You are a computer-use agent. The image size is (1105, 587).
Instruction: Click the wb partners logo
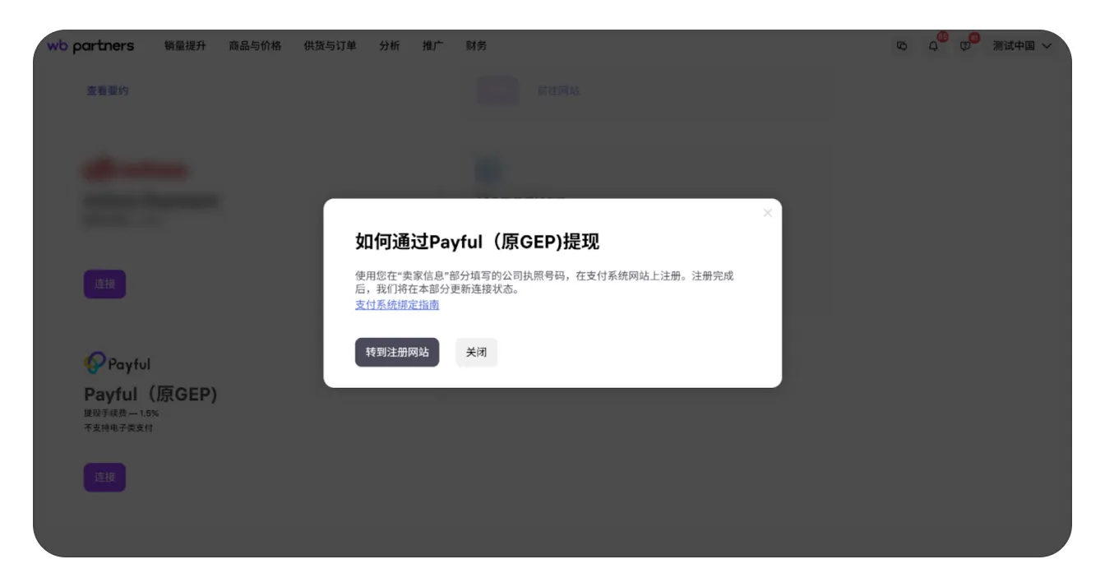(90, 46)
